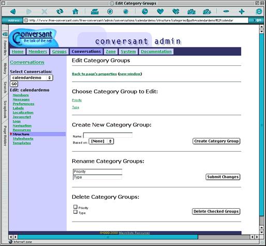Screen dimensions: 266x246
Task: Select the highlighted Structure sidebar item
Action: point(38,134)
